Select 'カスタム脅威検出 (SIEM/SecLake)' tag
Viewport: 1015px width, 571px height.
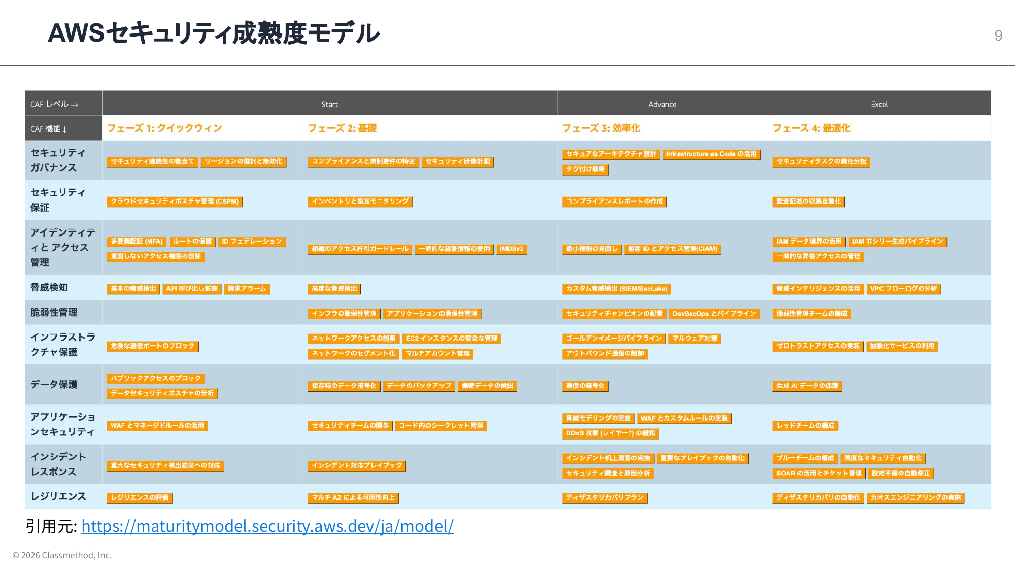pos(617,289)
